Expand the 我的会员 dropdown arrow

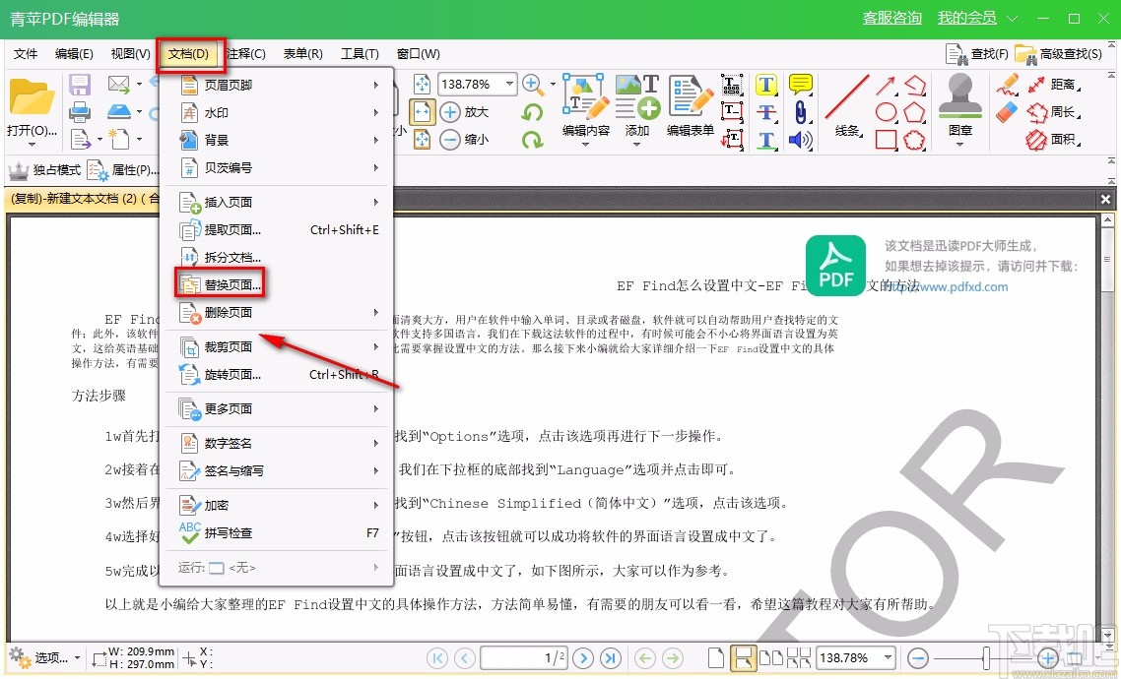1012,19
